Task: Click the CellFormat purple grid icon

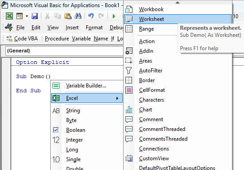Action: click(x=129, y=90)
